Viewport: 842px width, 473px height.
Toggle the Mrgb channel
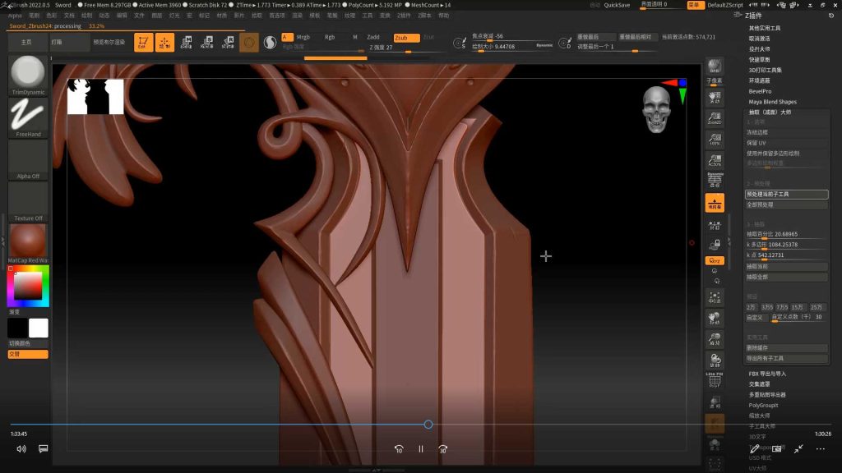[x=303, y=37]
